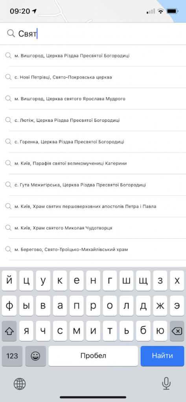This screenshot has width=186, height=402.
Task: Choose м. Київ, Храм святого Миколая Чудотворця
Action: [93, 228]
